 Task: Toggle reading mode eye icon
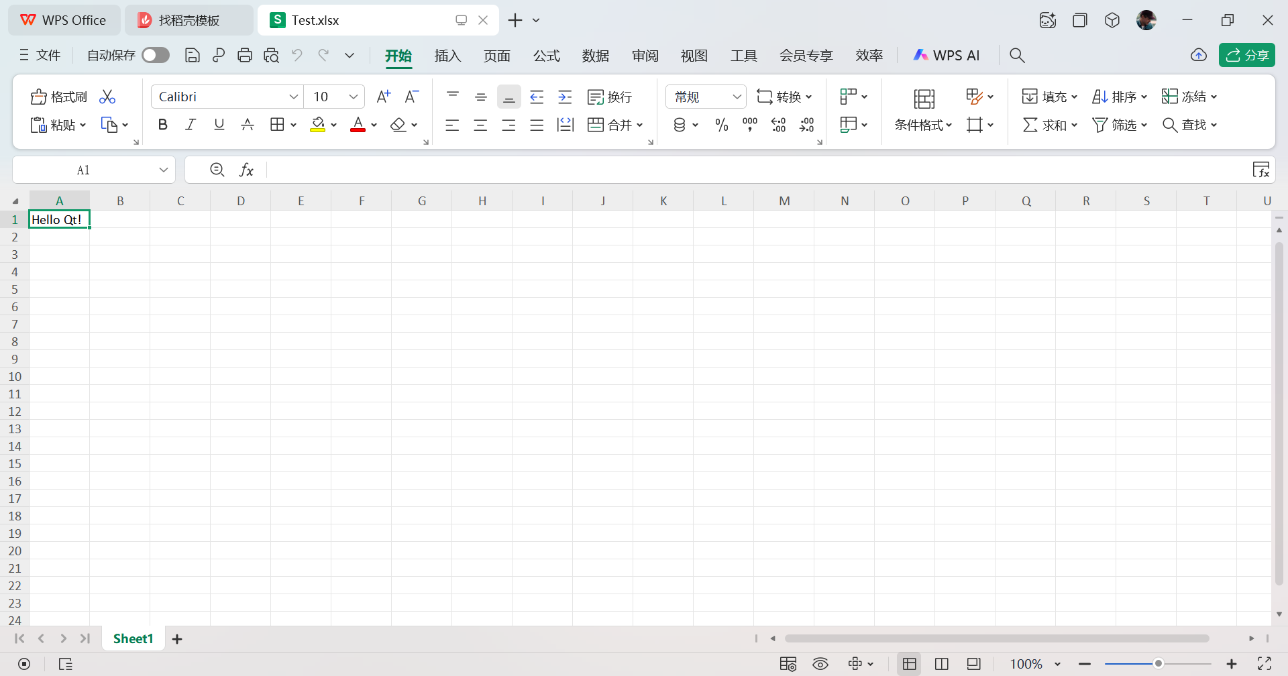pos(820,664)
